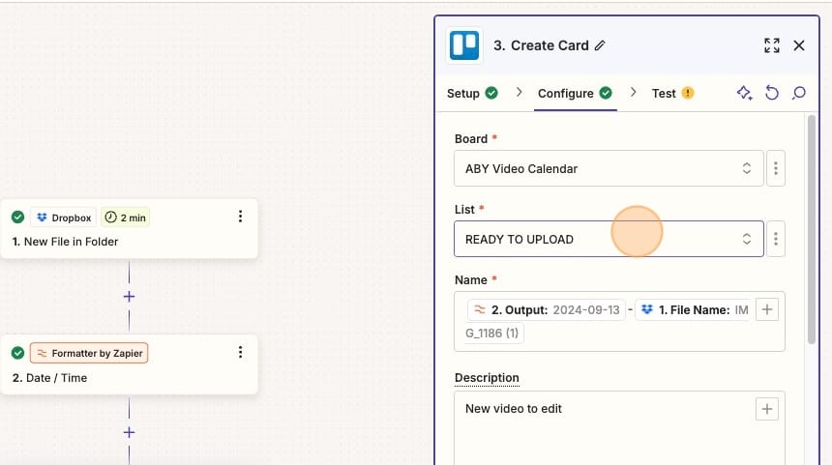Click the Formatter by Zapier badge

point(89,353)
